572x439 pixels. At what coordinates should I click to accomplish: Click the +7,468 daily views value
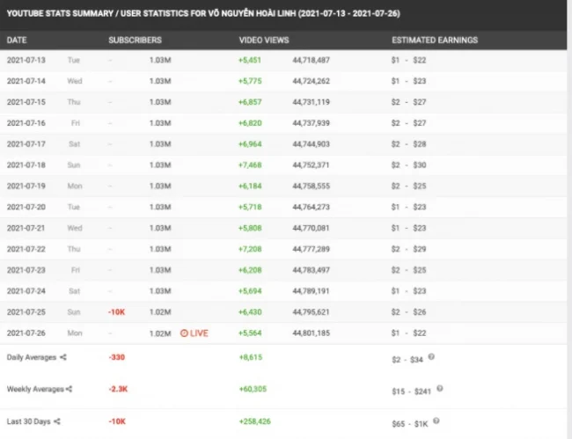(x=250, y=165)
